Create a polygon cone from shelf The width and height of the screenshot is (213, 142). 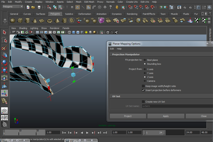(x=35, y=21)
